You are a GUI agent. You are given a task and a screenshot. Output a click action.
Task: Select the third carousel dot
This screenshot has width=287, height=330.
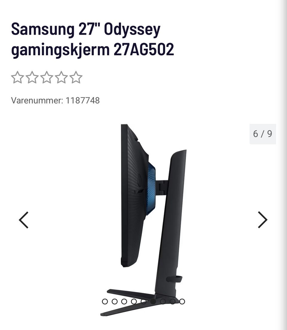point(124,302)
